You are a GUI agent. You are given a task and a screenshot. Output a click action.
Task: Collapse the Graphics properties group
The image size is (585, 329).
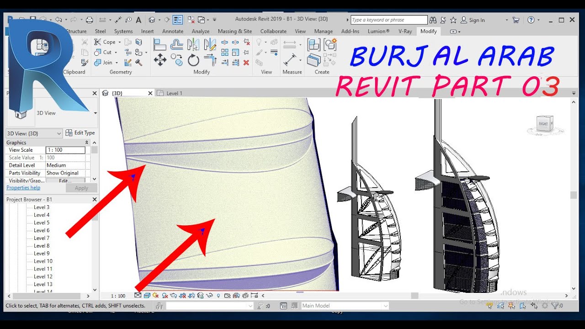tap(86, 143)
